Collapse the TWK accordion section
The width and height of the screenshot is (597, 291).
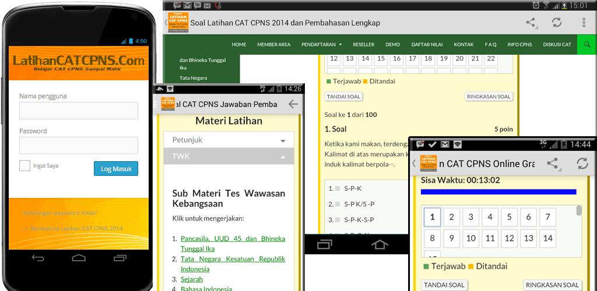click(229, 156)
